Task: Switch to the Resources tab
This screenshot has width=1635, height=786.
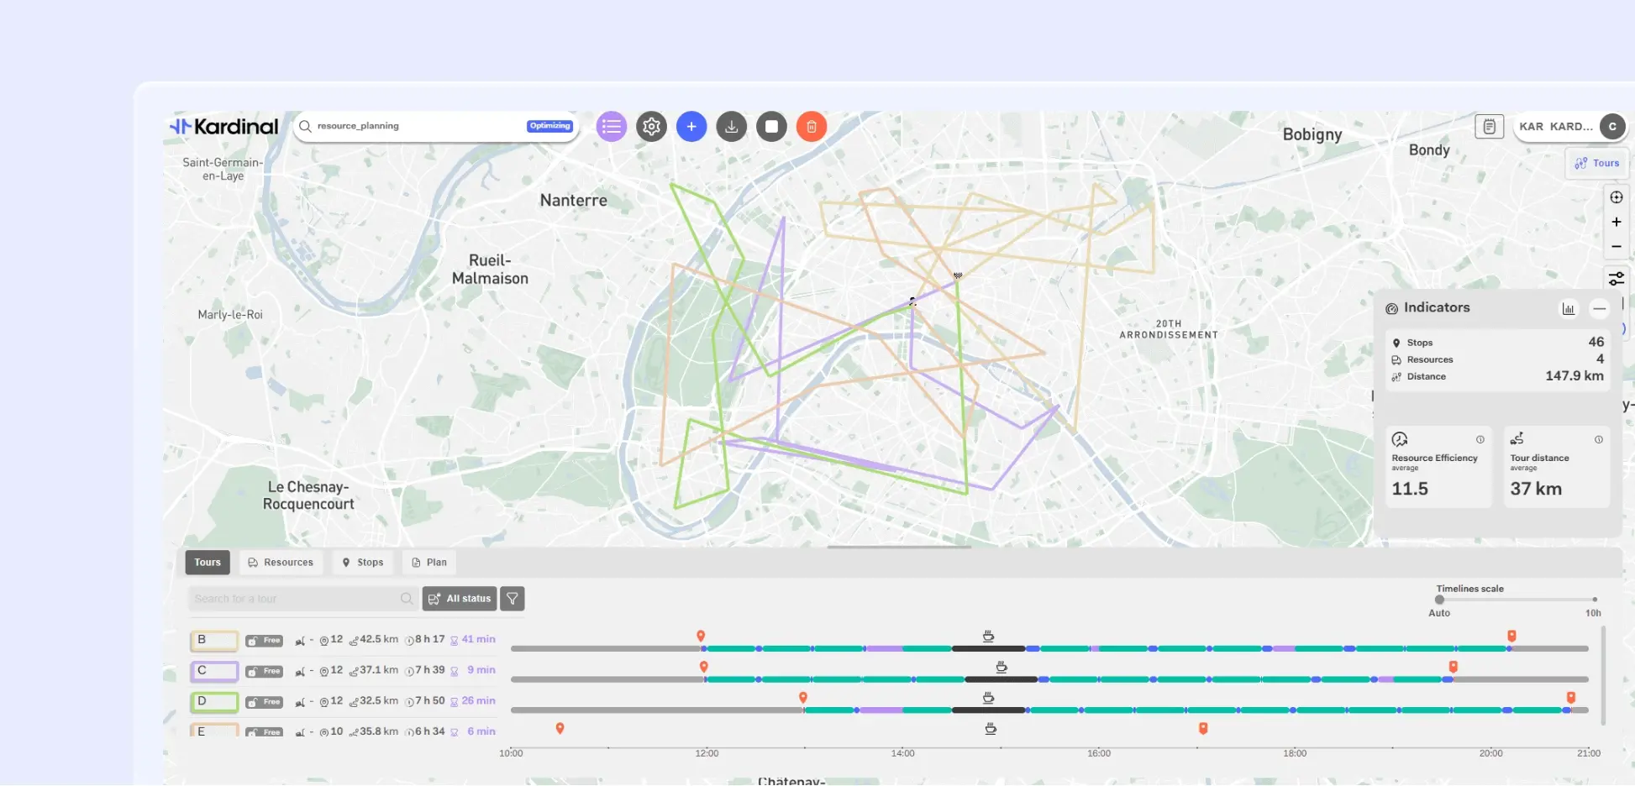Action: point(281,563)
